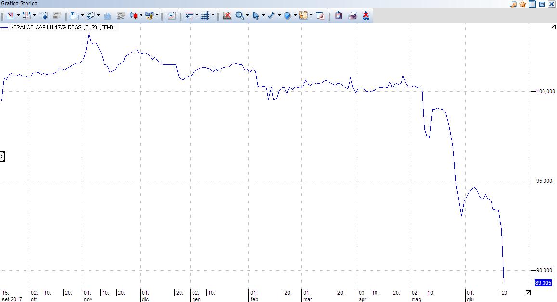Click the printer icon to print chart

coord(352,15)
